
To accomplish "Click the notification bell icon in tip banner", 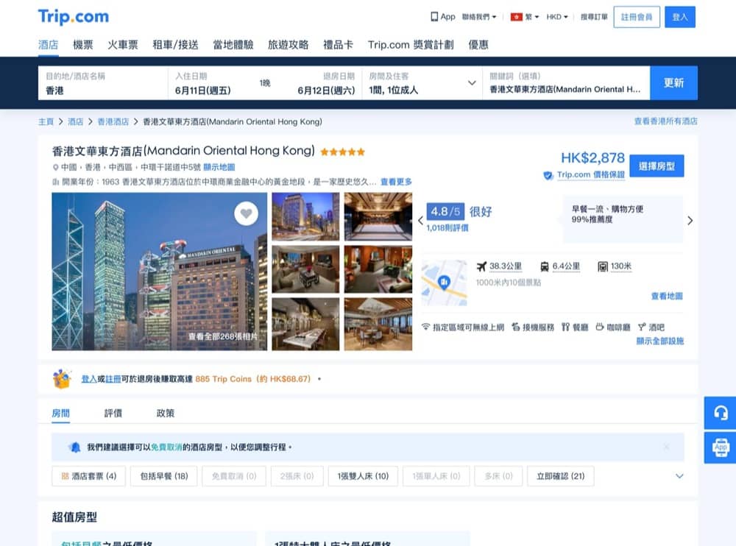I will (74, 447).
